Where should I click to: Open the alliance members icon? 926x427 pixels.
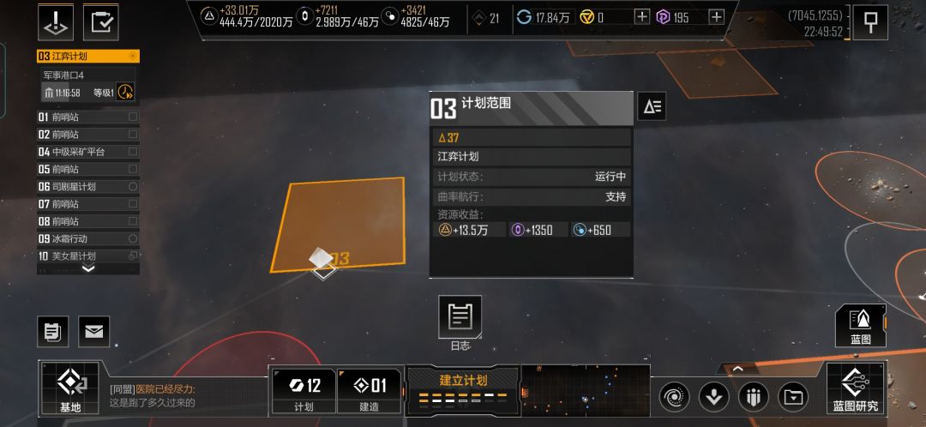[x=753, y=397]
